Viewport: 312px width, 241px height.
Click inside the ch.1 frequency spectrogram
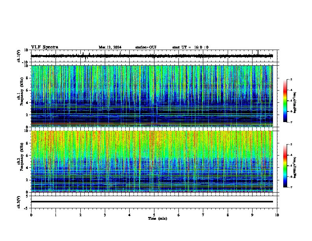click(152, 96)
